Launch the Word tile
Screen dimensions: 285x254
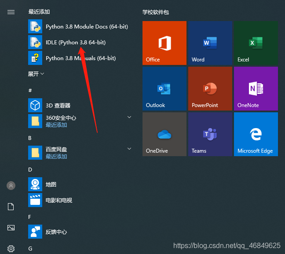point(210,43)
